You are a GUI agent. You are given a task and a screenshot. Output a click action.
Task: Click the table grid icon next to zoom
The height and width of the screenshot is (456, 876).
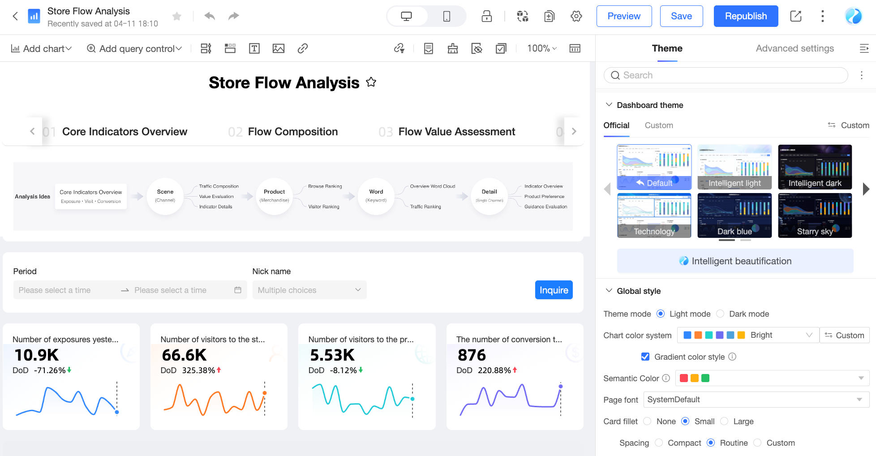(575, 48)
